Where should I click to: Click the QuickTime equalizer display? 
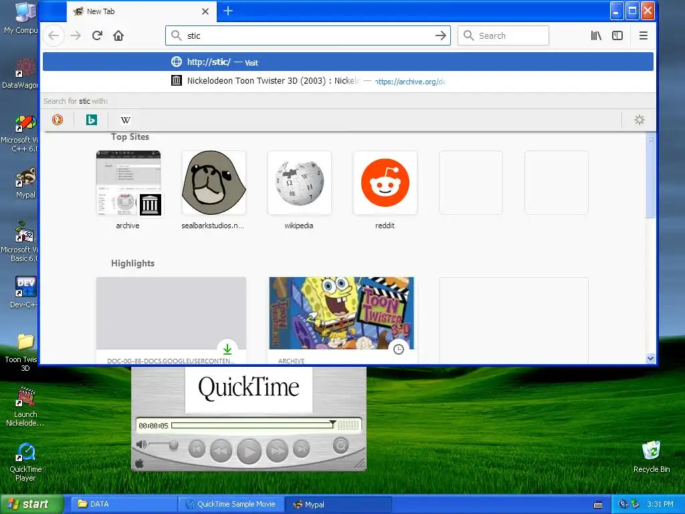click(349, 425)
